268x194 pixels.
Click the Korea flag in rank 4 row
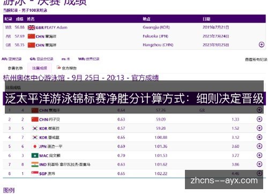(x=35, y=137)
